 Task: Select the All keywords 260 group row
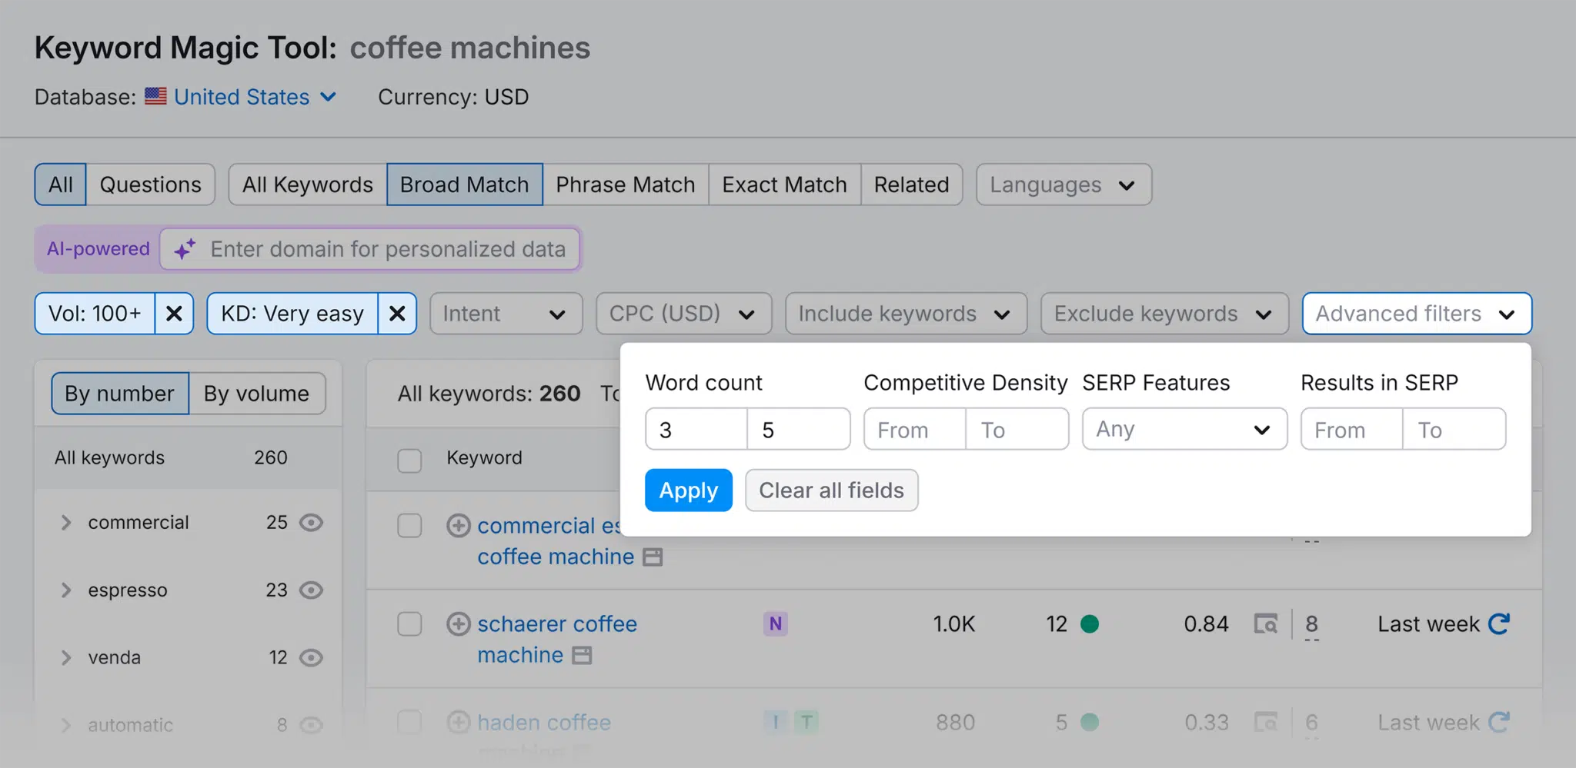point(188,457)
